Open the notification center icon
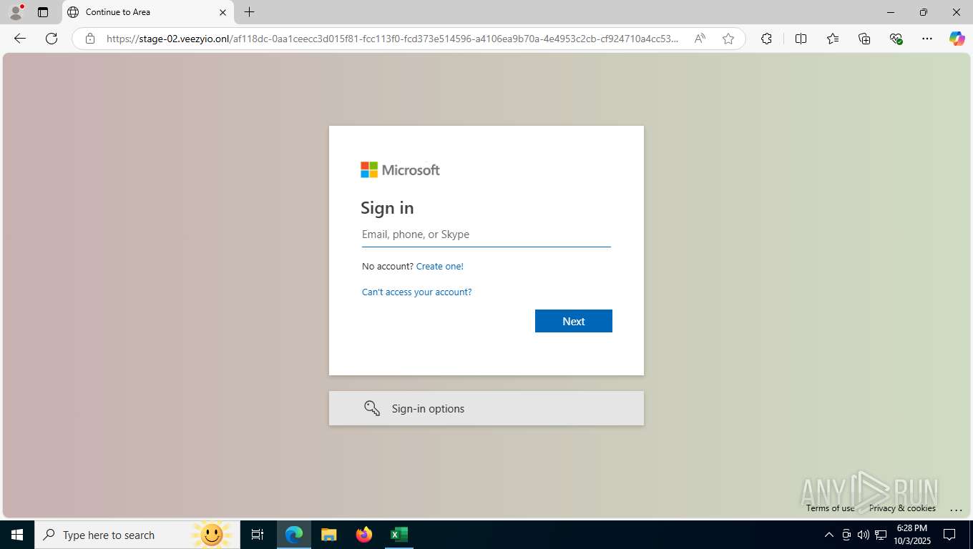Image resolution: width=973 pixels, height=549 pixels. click(x=949, y=535)
